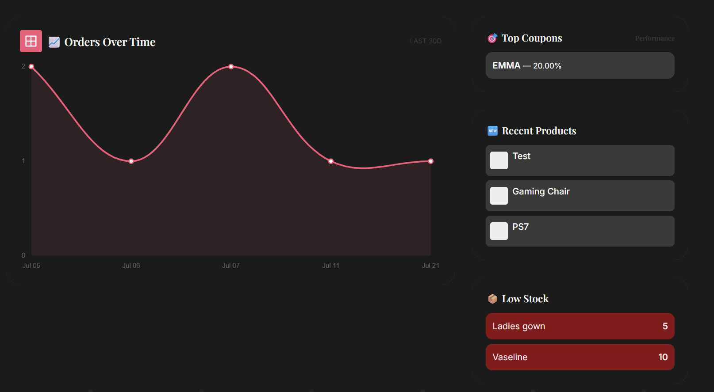Select the EMMA coupon row

point(580,65)
